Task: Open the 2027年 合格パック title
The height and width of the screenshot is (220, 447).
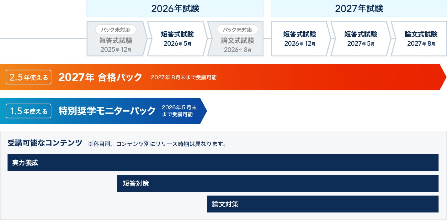Action: coord(100,77)
